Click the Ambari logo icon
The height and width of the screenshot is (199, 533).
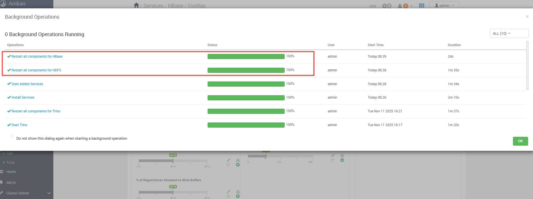[x=3, y=3]
